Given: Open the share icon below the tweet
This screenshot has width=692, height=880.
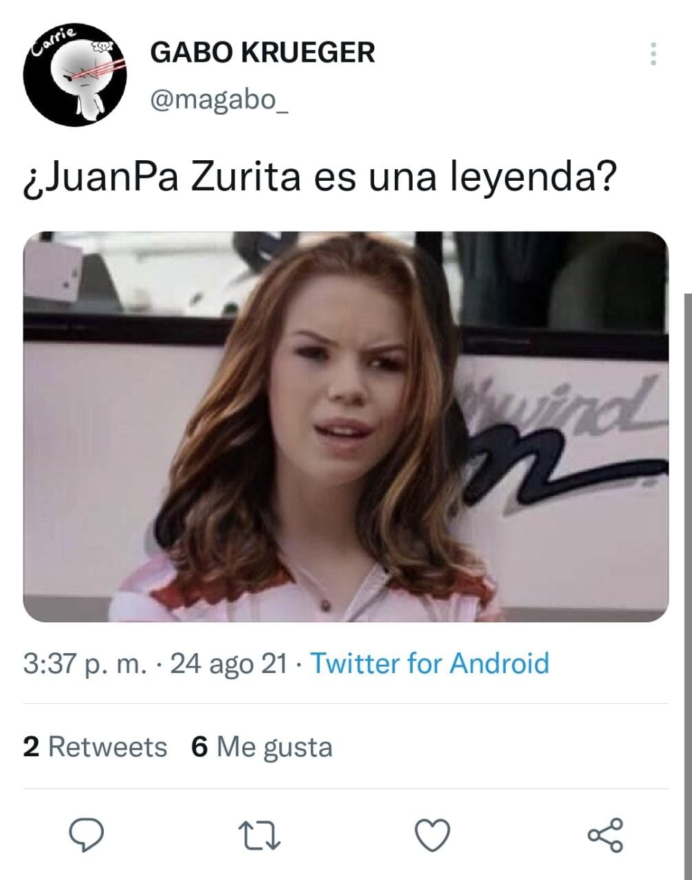Looking at the screenshot, I should tap(605, 835).
